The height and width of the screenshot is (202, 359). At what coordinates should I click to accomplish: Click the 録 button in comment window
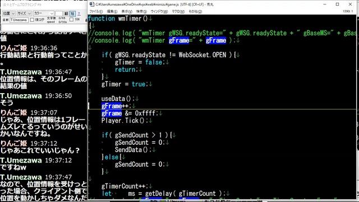pos(66,13)
